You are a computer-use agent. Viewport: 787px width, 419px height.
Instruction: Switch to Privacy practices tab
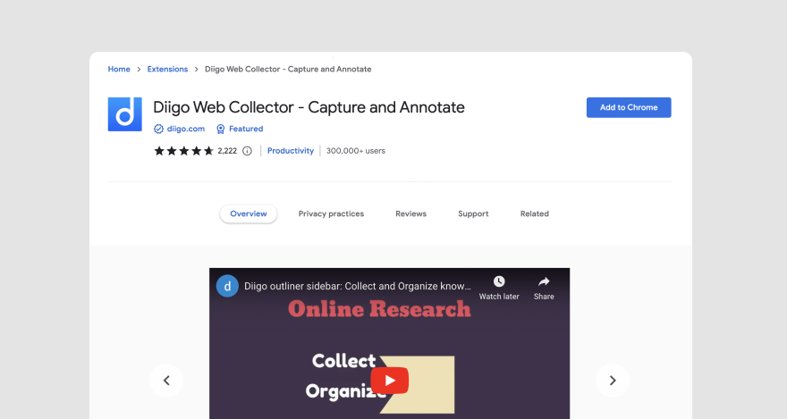pos(331,214)
